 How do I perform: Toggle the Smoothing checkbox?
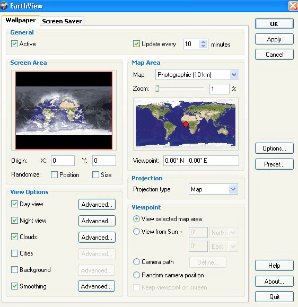14,286
